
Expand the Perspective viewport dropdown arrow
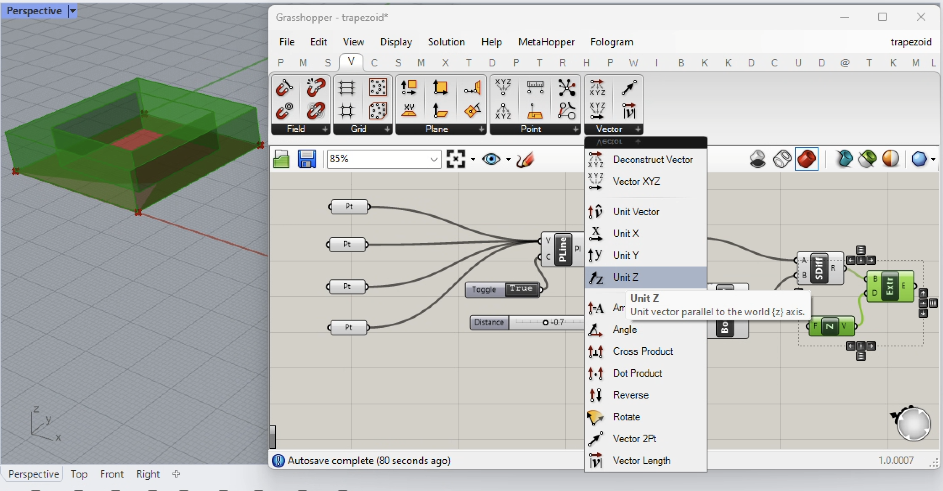(x=72, y=11)
